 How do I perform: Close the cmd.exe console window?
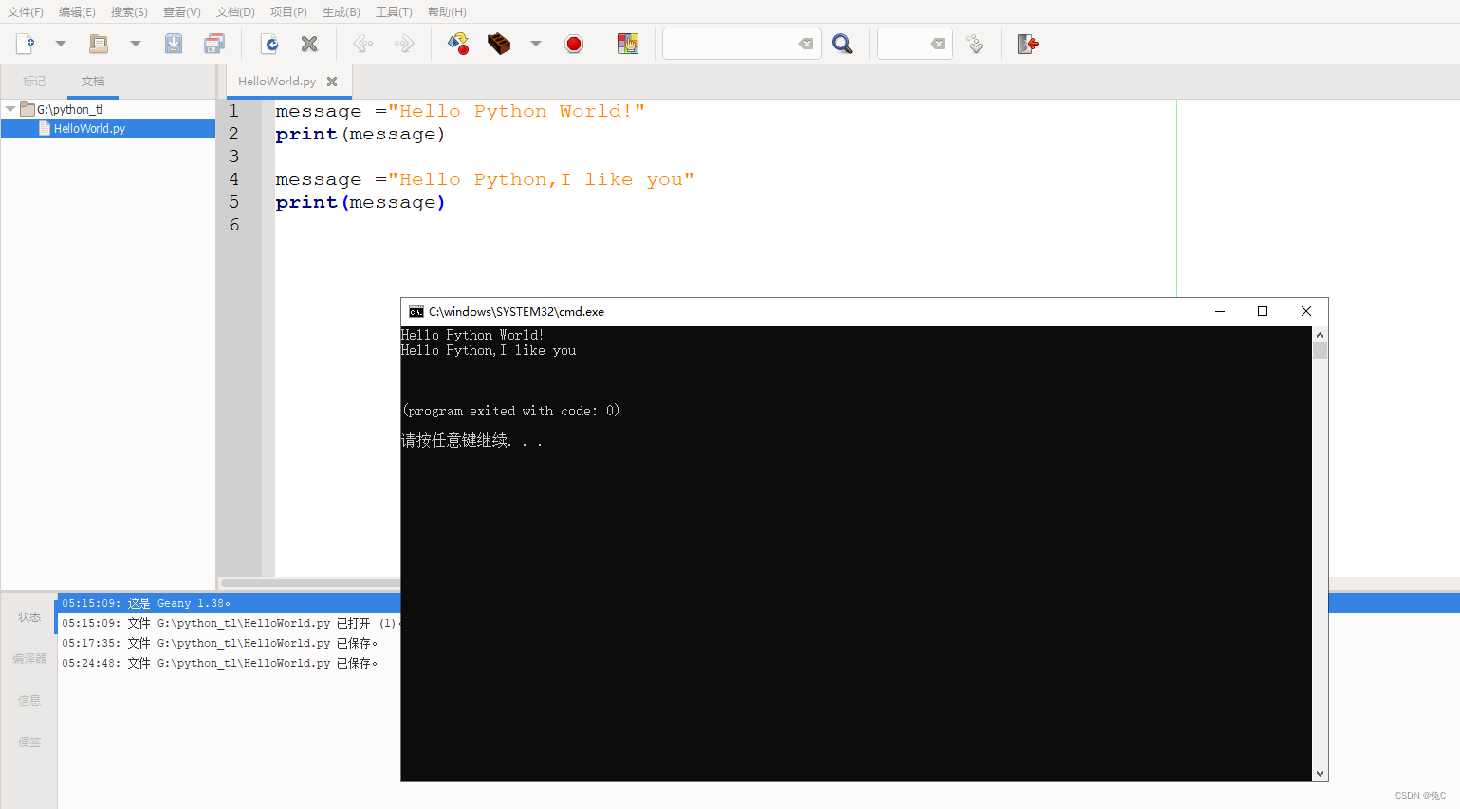click(1306, 311)
